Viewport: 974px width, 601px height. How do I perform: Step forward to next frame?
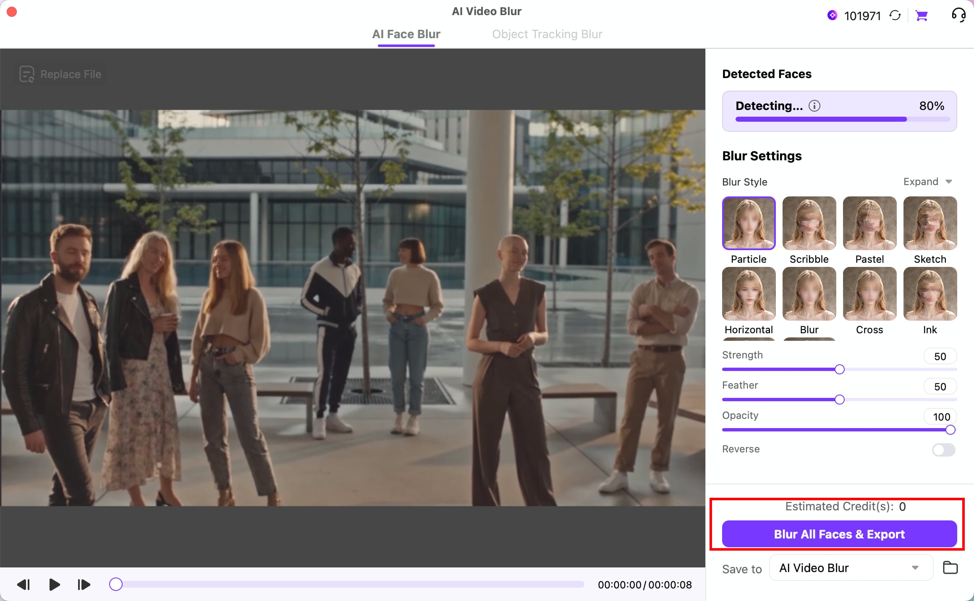(x=84, y=585)
